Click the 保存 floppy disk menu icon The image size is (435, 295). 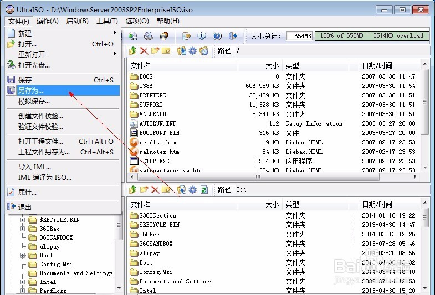(11, 80)
